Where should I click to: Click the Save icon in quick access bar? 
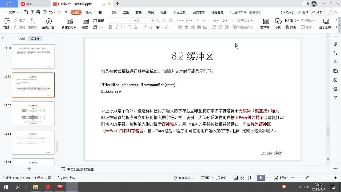pos(26,12)
